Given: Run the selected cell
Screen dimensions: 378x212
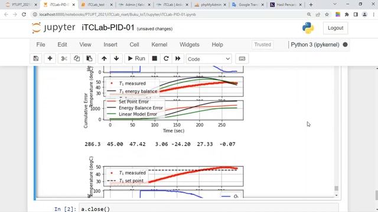Looking at the screenshot, I should (x=136, y=58).
